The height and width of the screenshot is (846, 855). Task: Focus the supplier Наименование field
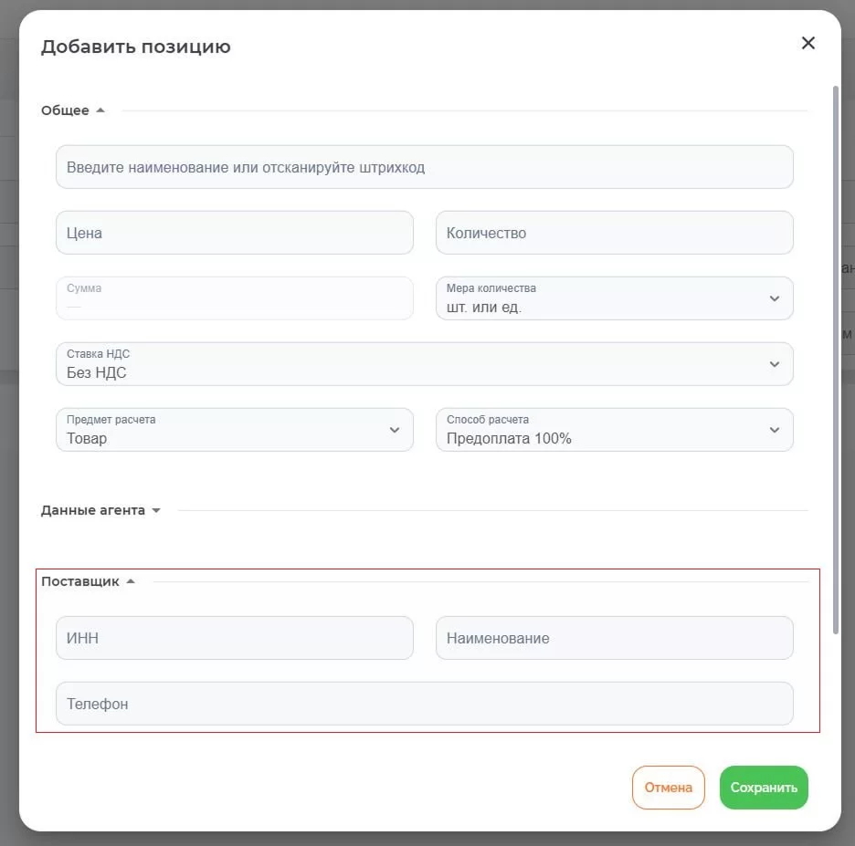coord(614,638)
